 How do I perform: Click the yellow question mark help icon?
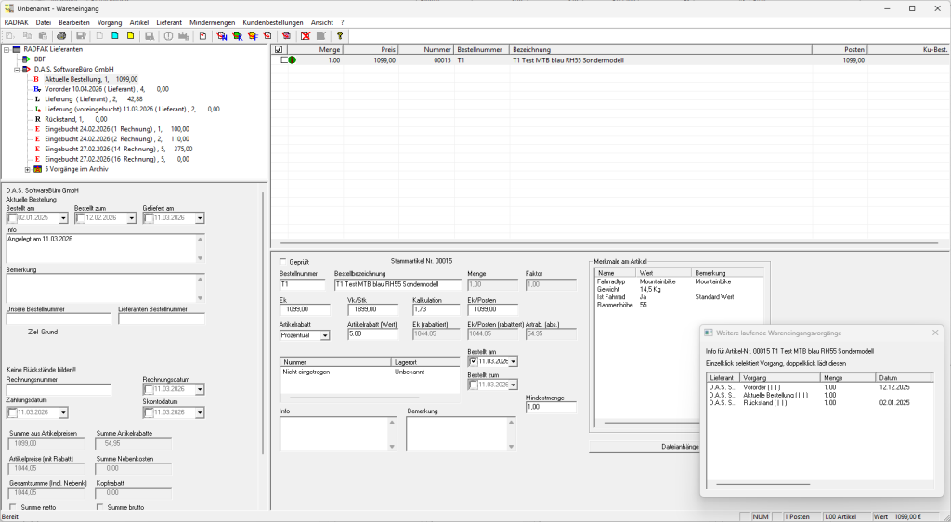click(x=341, y=35)
